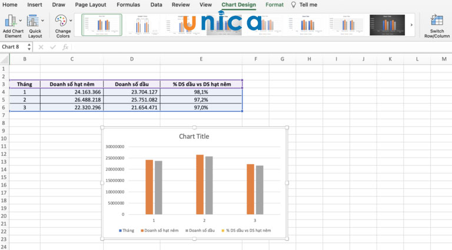Open the Page Layout tab

coord(91,5)
